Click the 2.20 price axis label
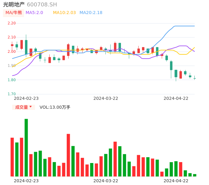Viewport: 209px width, 185px height. [12, 23]
